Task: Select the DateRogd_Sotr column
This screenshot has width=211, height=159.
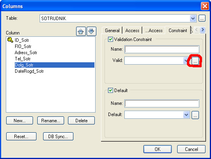Action: 29,71
